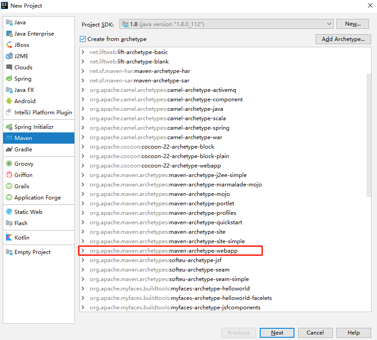Select camel-archetype-spring archetype

click(159, 128)
